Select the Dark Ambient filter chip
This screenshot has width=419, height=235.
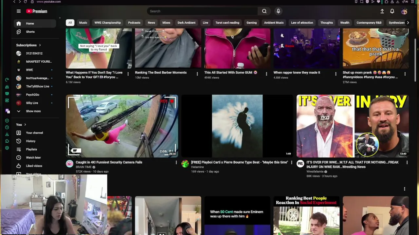click(x=187, y=23)
